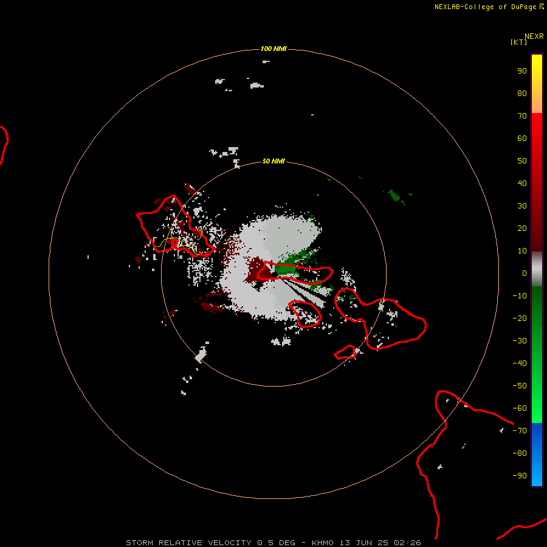
Task: Select the 50 NMI range ring label
Action: [x=273, y=161]
